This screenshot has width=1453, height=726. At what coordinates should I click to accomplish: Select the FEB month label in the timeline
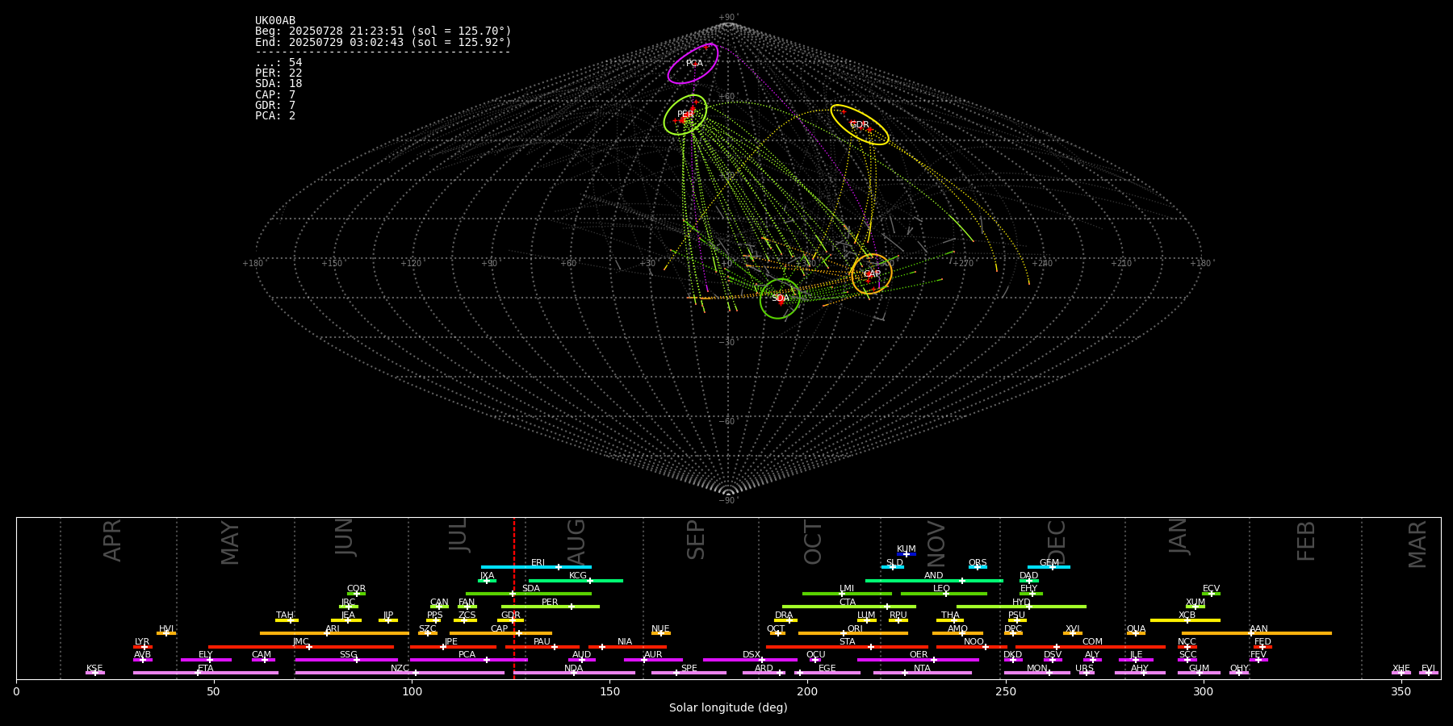click(x=1306, y=541)
